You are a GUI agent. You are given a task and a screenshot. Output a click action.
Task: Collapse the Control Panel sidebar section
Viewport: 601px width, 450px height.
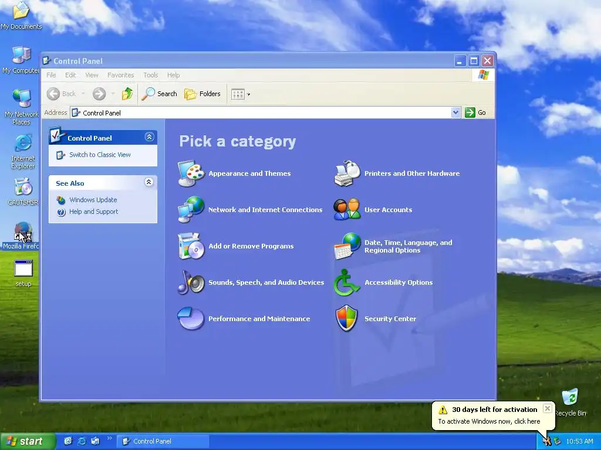click(x=150, y=137)
